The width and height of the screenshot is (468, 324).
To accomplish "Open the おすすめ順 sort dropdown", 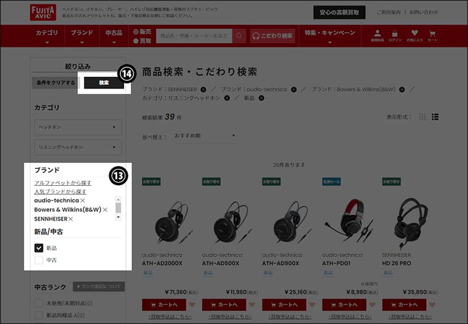I will tap(205, 136).
